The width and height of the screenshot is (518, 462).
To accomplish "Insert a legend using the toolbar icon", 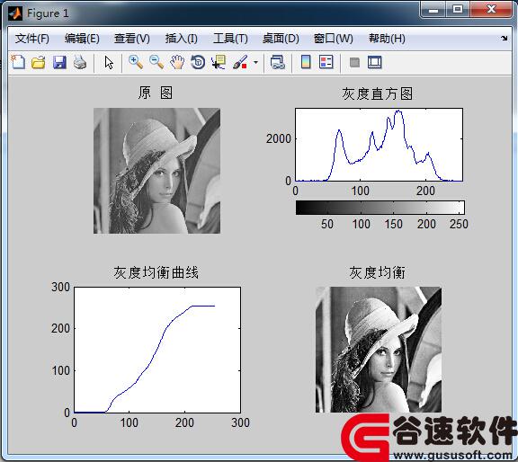I will (x=326, y=62).
